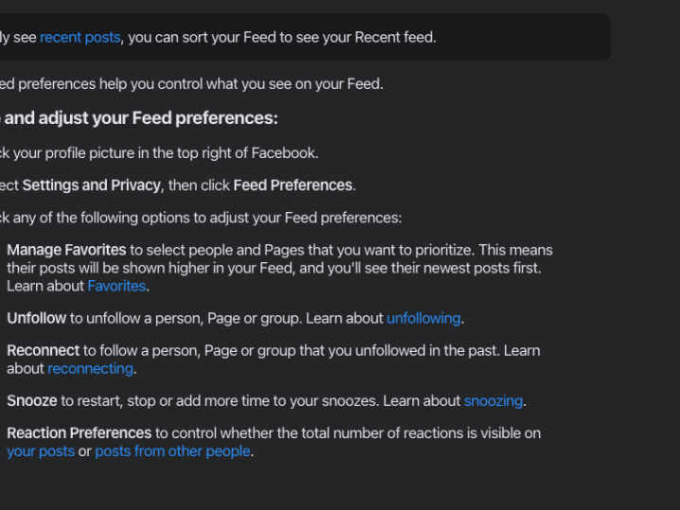680x510 pixels.
Task: Visit the 'reconnecting' link
Action: 90,369
